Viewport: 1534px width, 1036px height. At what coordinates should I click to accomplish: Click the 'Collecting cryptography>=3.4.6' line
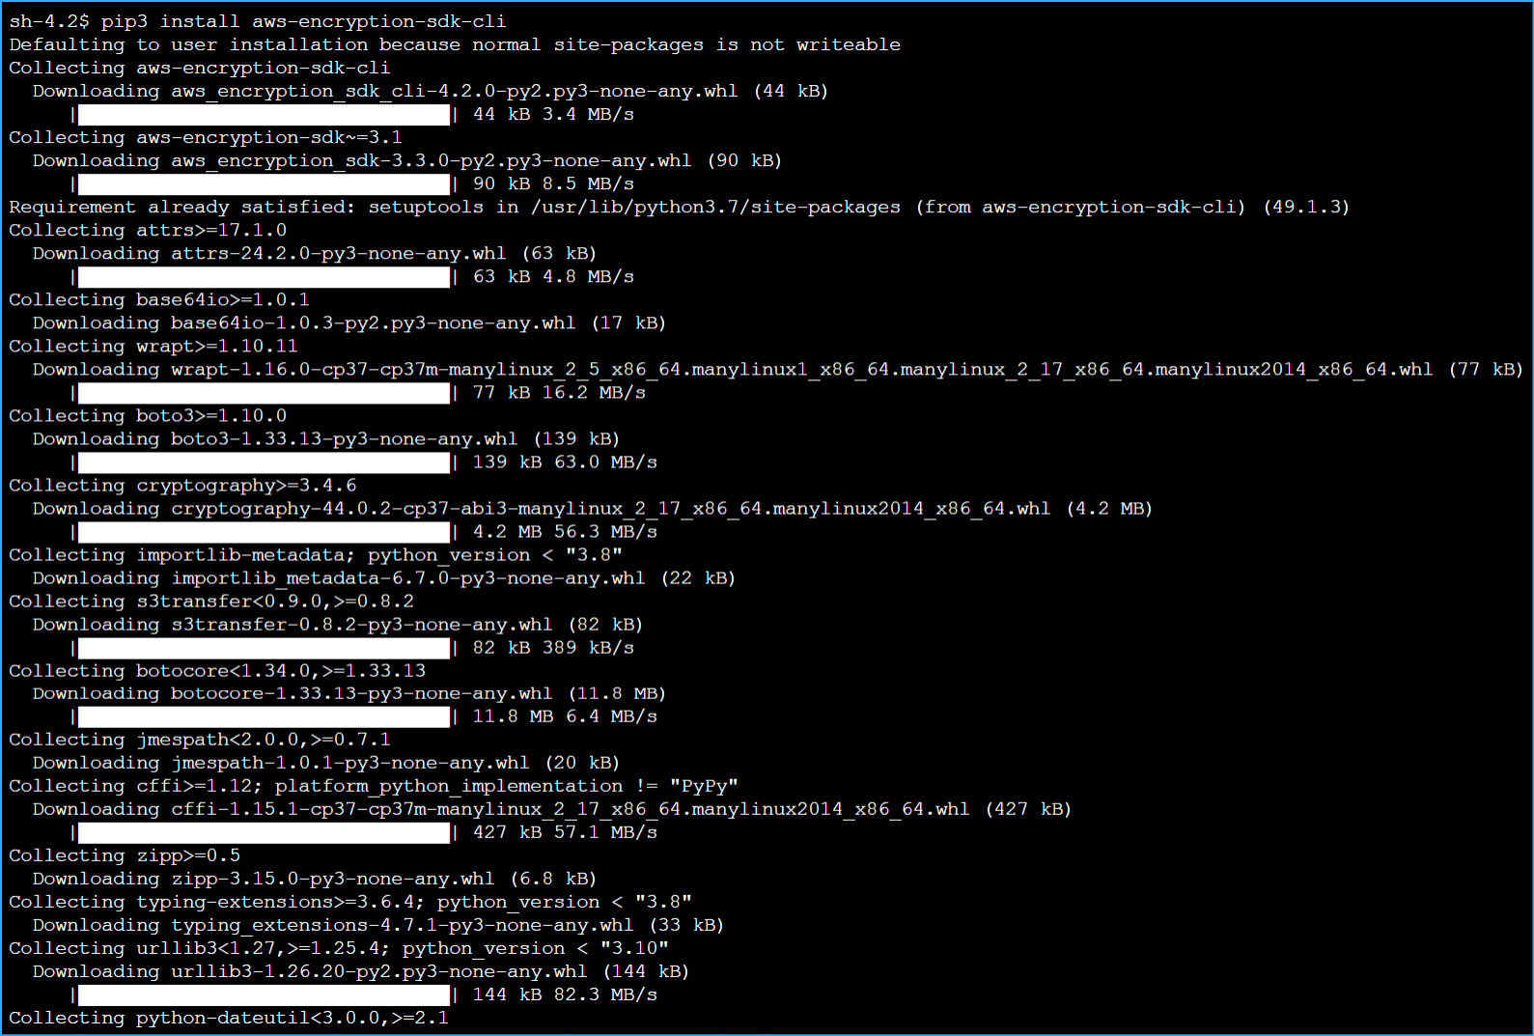pyautogui.click(x=182, y=485)
